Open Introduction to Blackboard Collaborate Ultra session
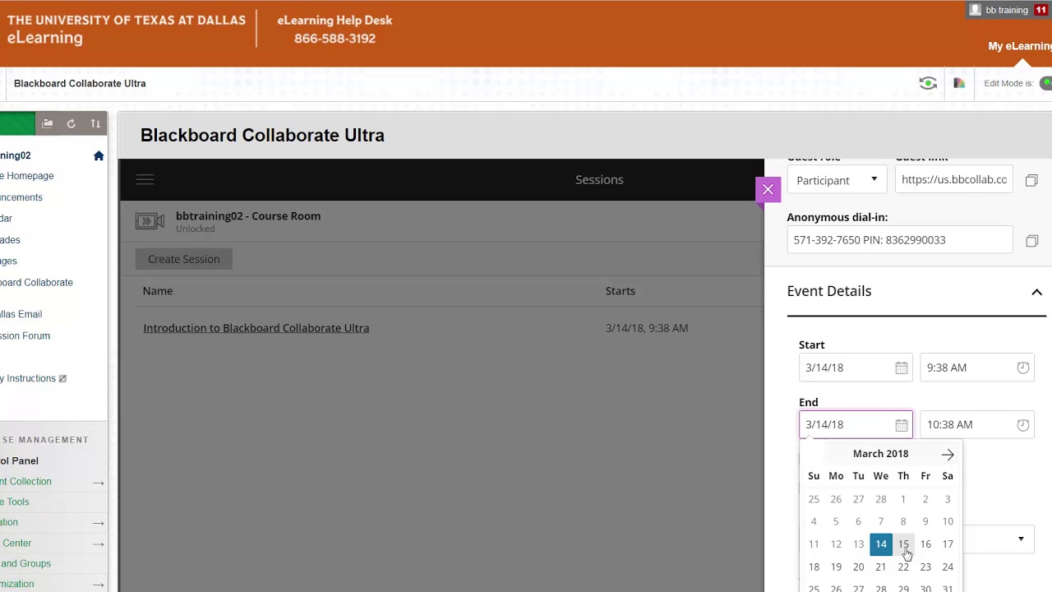This screenshot has width=1052, height=592. (x=256, y=328)
